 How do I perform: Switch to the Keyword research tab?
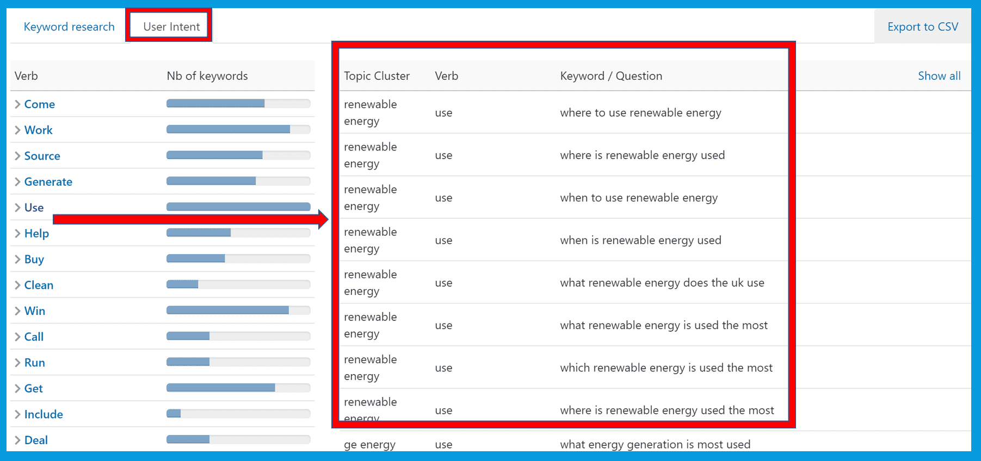[x=69, y=27]
